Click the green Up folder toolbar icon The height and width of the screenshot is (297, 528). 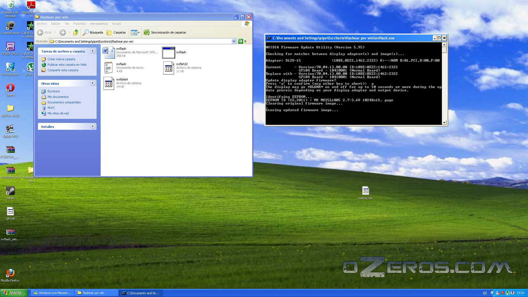[x=75, y=33]
